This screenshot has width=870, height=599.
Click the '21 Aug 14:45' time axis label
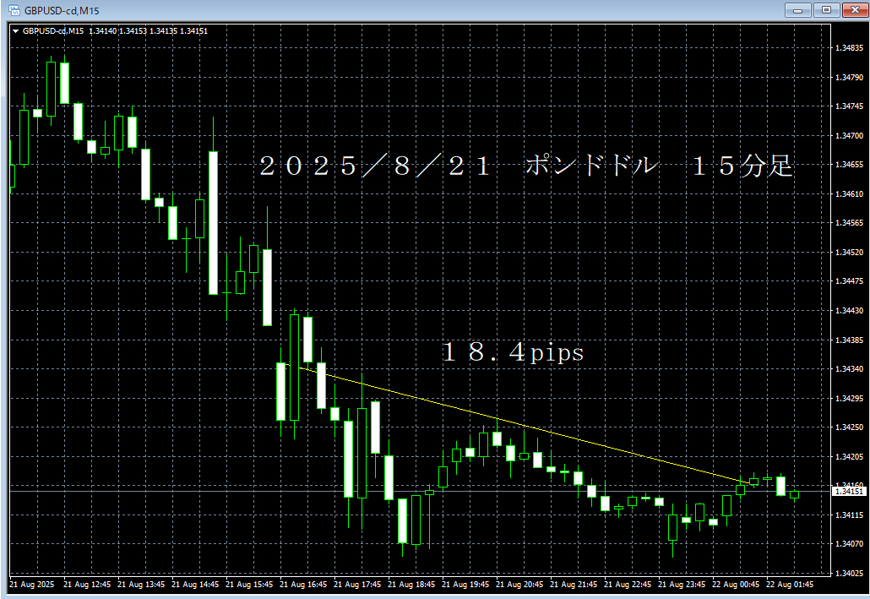tap(195, 585)
